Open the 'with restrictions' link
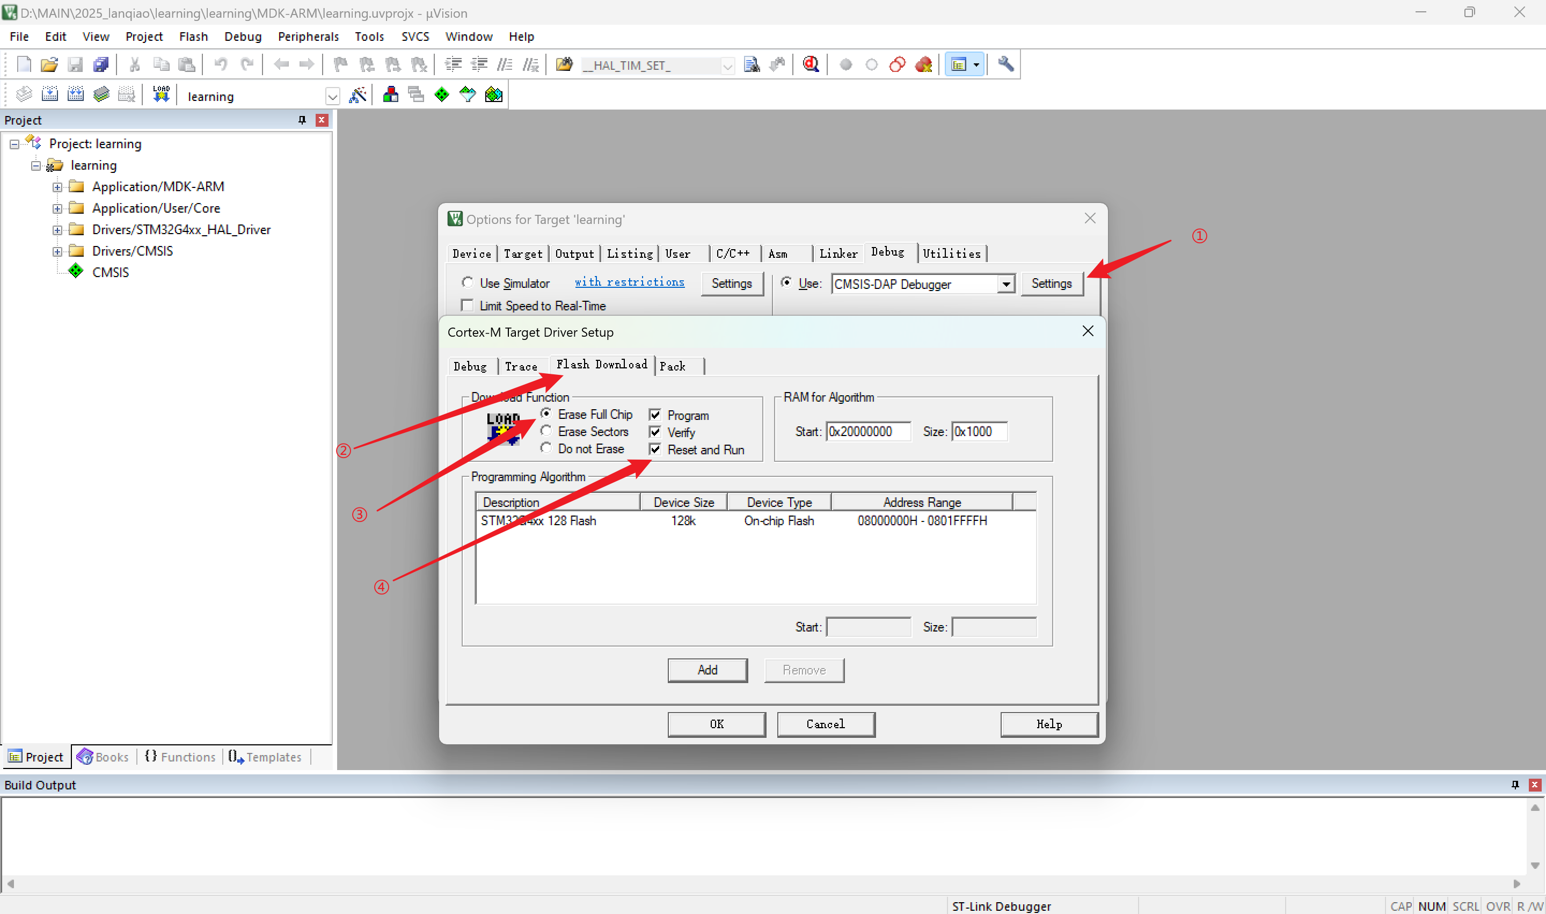 629,282
